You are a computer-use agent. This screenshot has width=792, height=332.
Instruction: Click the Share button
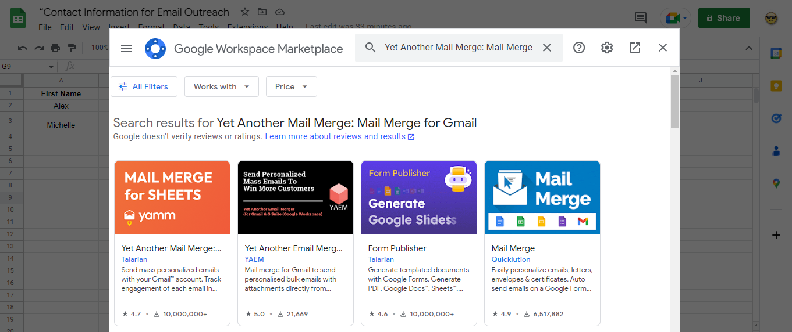coord(724,18)
